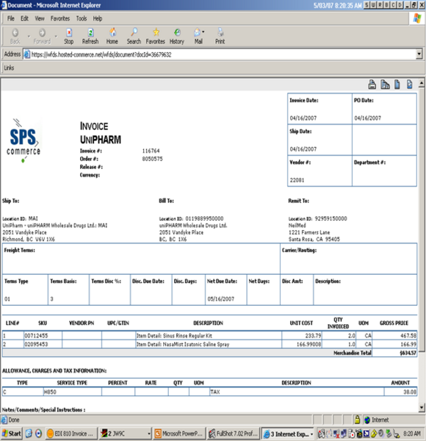Click unit cost 233.79
426x441 pixels.
[x=313, y=336]
